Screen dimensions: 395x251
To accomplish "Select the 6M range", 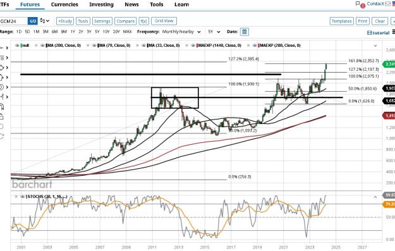I will [54, 32].
